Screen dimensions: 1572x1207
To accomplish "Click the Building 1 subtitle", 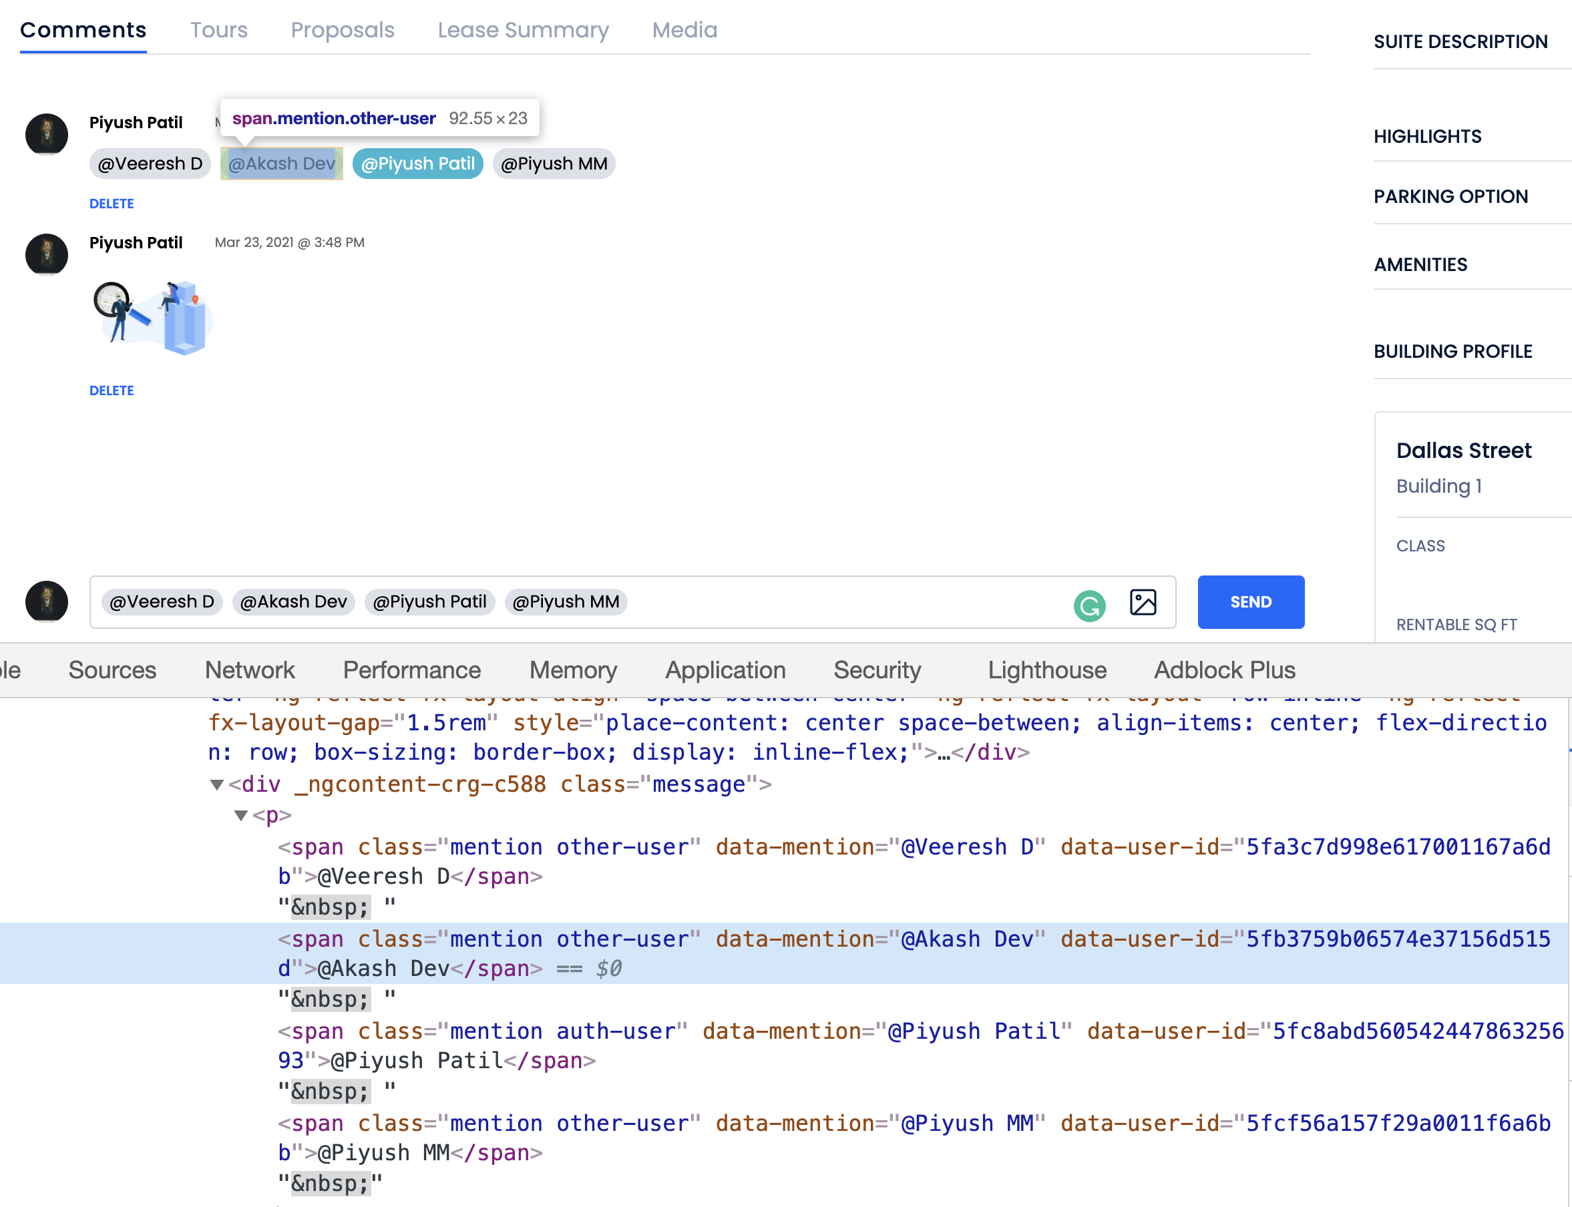I will click(x=1439, y=487).
